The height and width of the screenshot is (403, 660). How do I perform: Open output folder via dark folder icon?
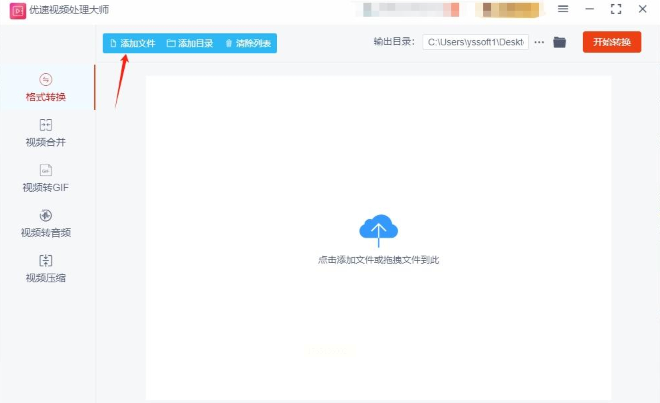[x=559, y=43]
